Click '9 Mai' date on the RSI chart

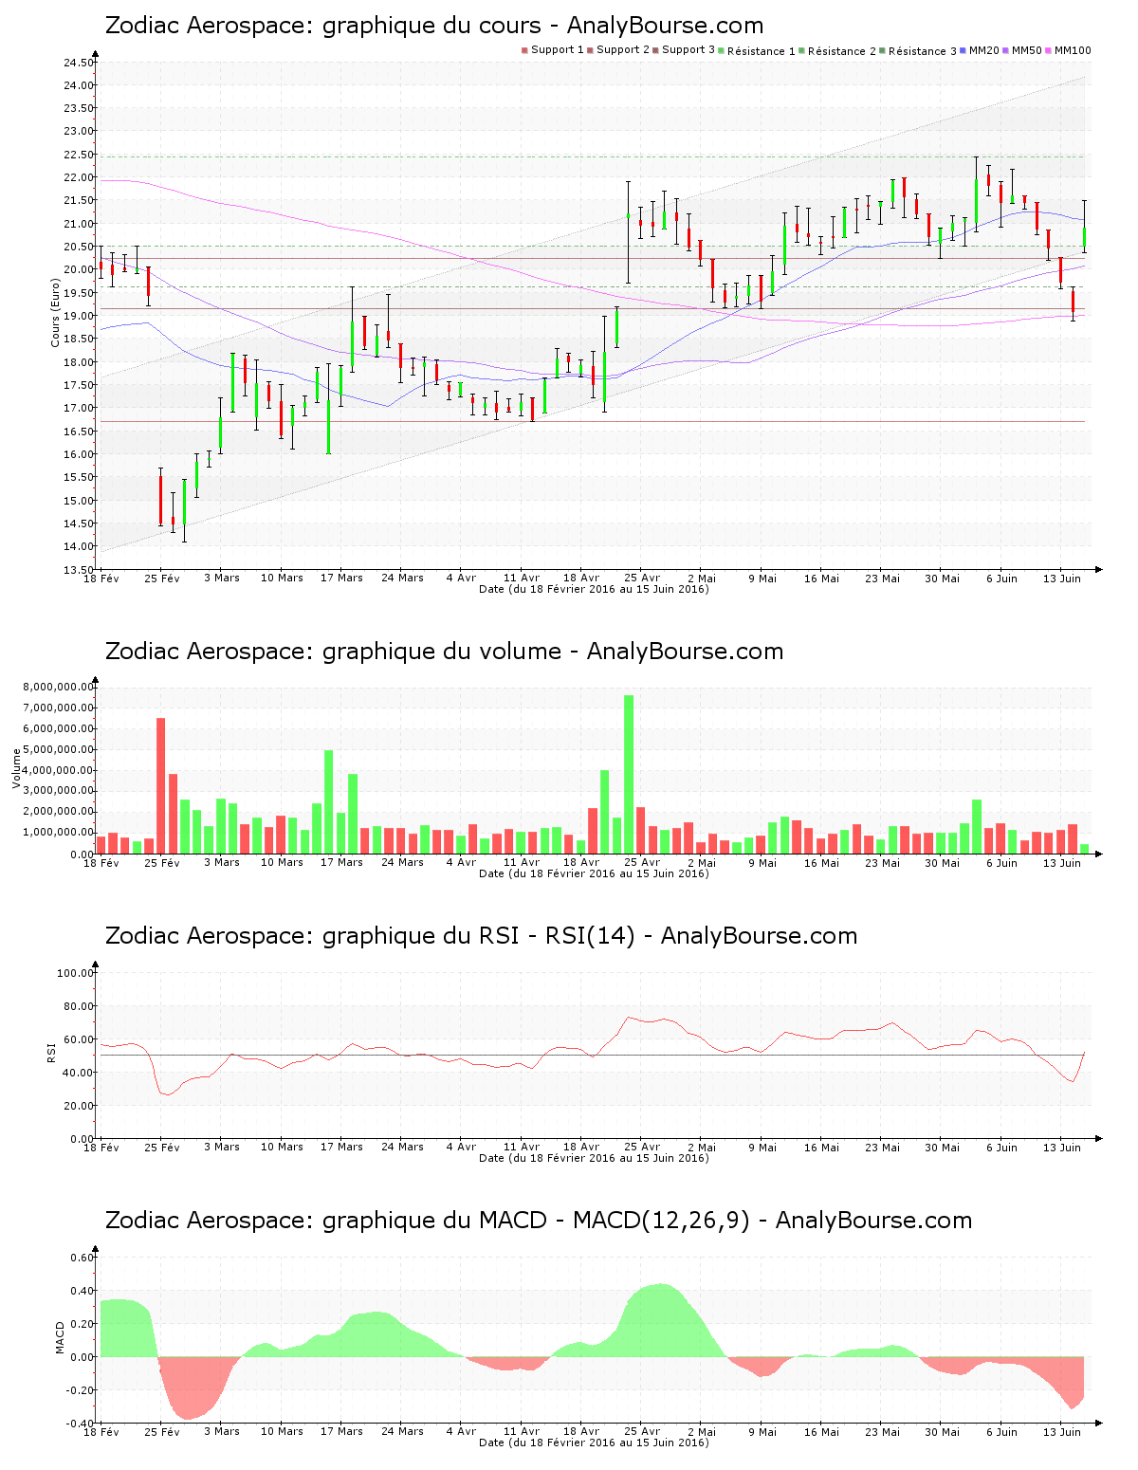click(x=762, y=1148)
